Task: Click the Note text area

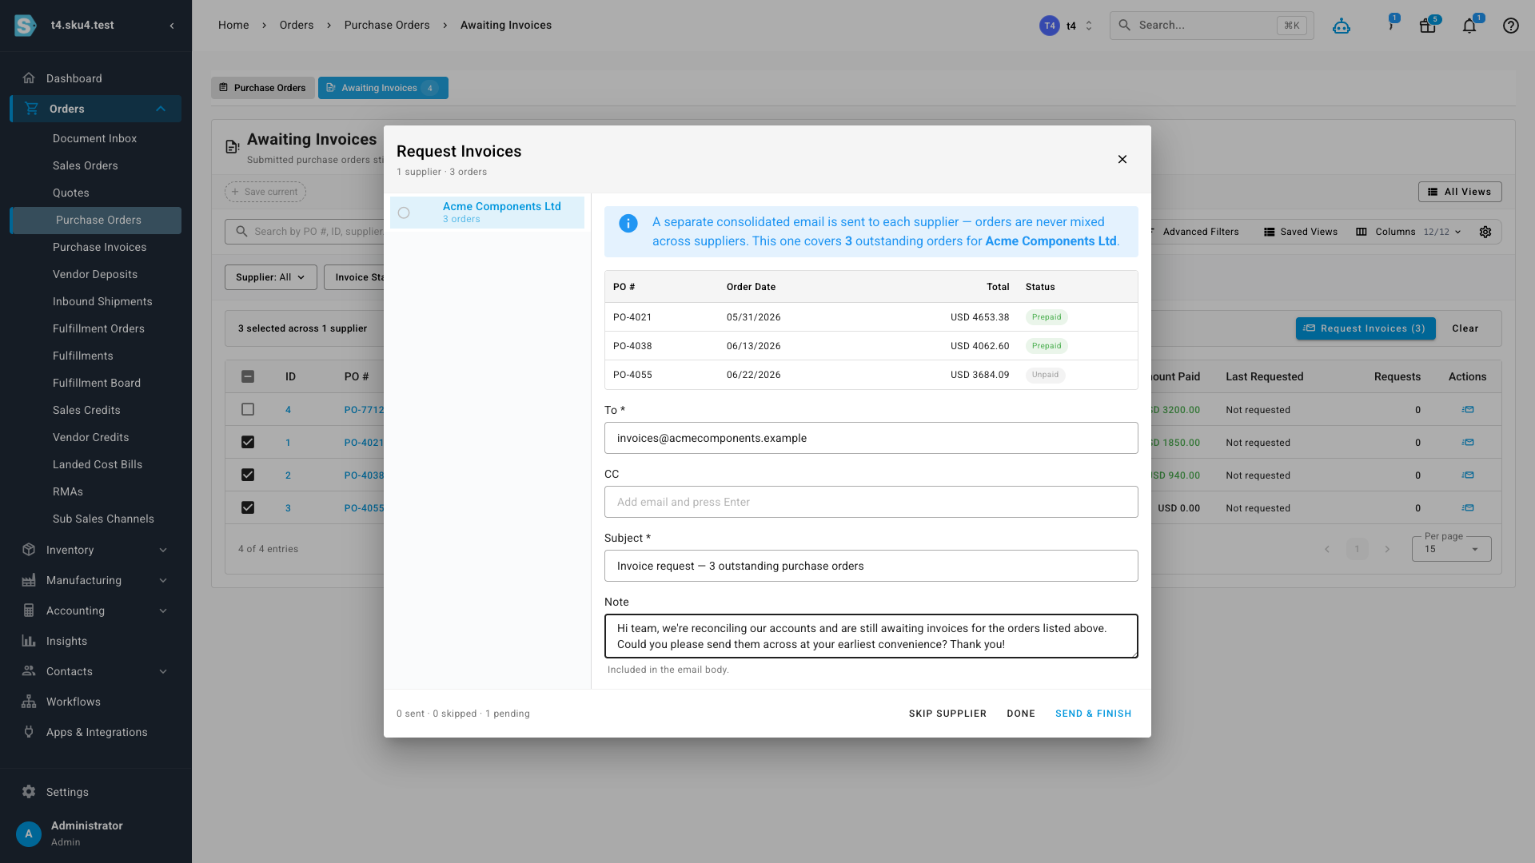Action: click(871, 636)
